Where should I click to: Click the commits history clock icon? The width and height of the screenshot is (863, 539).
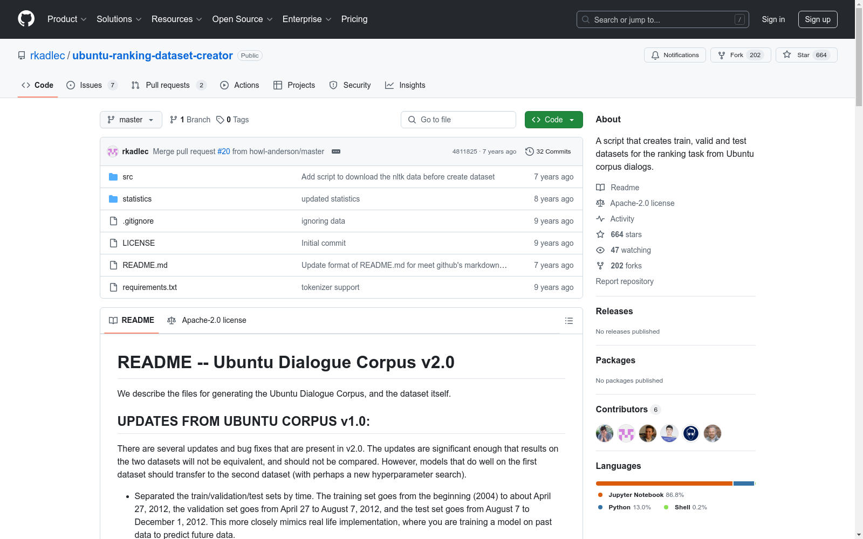click(530, 151)
